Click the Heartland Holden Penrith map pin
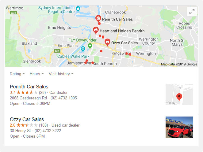203x152 pixels. tap(96, 30)
